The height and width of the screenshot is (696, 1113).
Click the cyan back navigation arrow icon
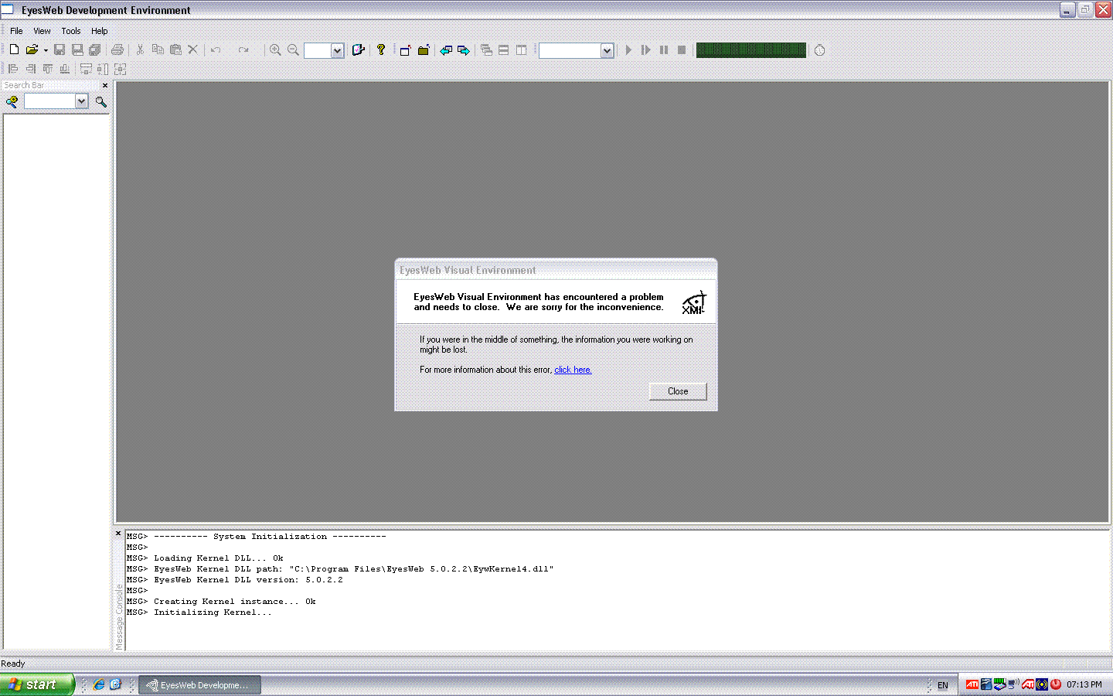click(446, 49)
